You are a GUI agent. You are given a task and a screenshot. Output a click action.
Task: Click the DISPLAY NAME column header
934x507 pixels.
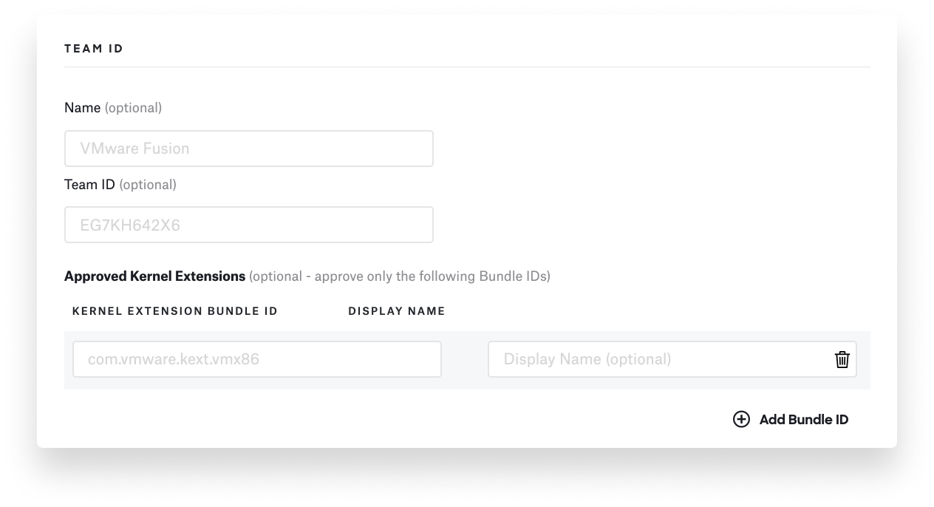[397, 311]
